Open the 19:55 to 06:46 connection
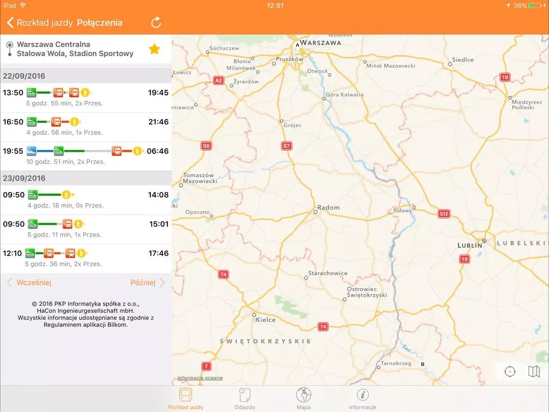This screenshot has height=412, width=549. pos(86,156)
